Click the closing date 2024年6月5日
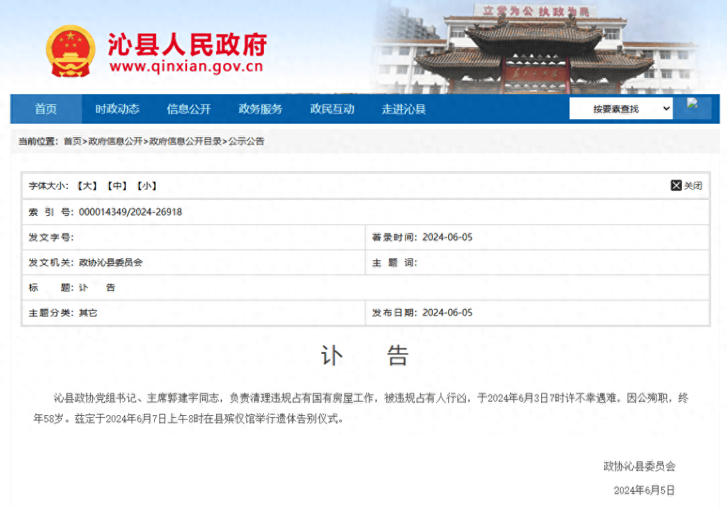Viewport: 727px width, 508px height. [x=644, y=491]
